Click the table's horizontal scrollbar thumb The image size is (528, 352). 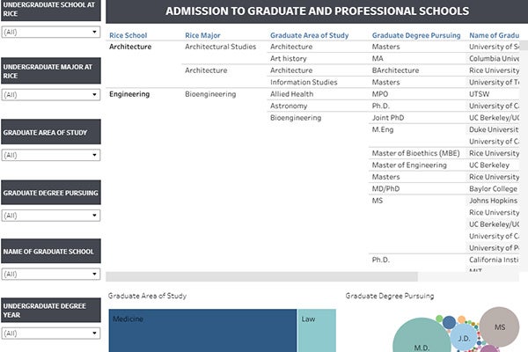(x=261, y=276)
